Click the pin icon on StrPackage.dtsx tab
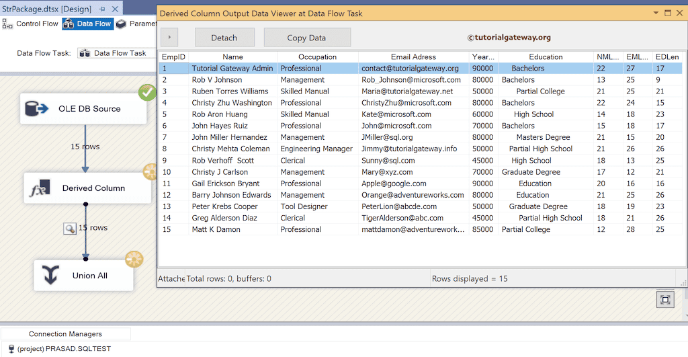This screenshot has height=357, width=688. coord(102,9)
